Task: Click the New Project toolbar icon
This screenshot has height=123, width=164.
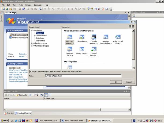Action: tap(3, 9)
